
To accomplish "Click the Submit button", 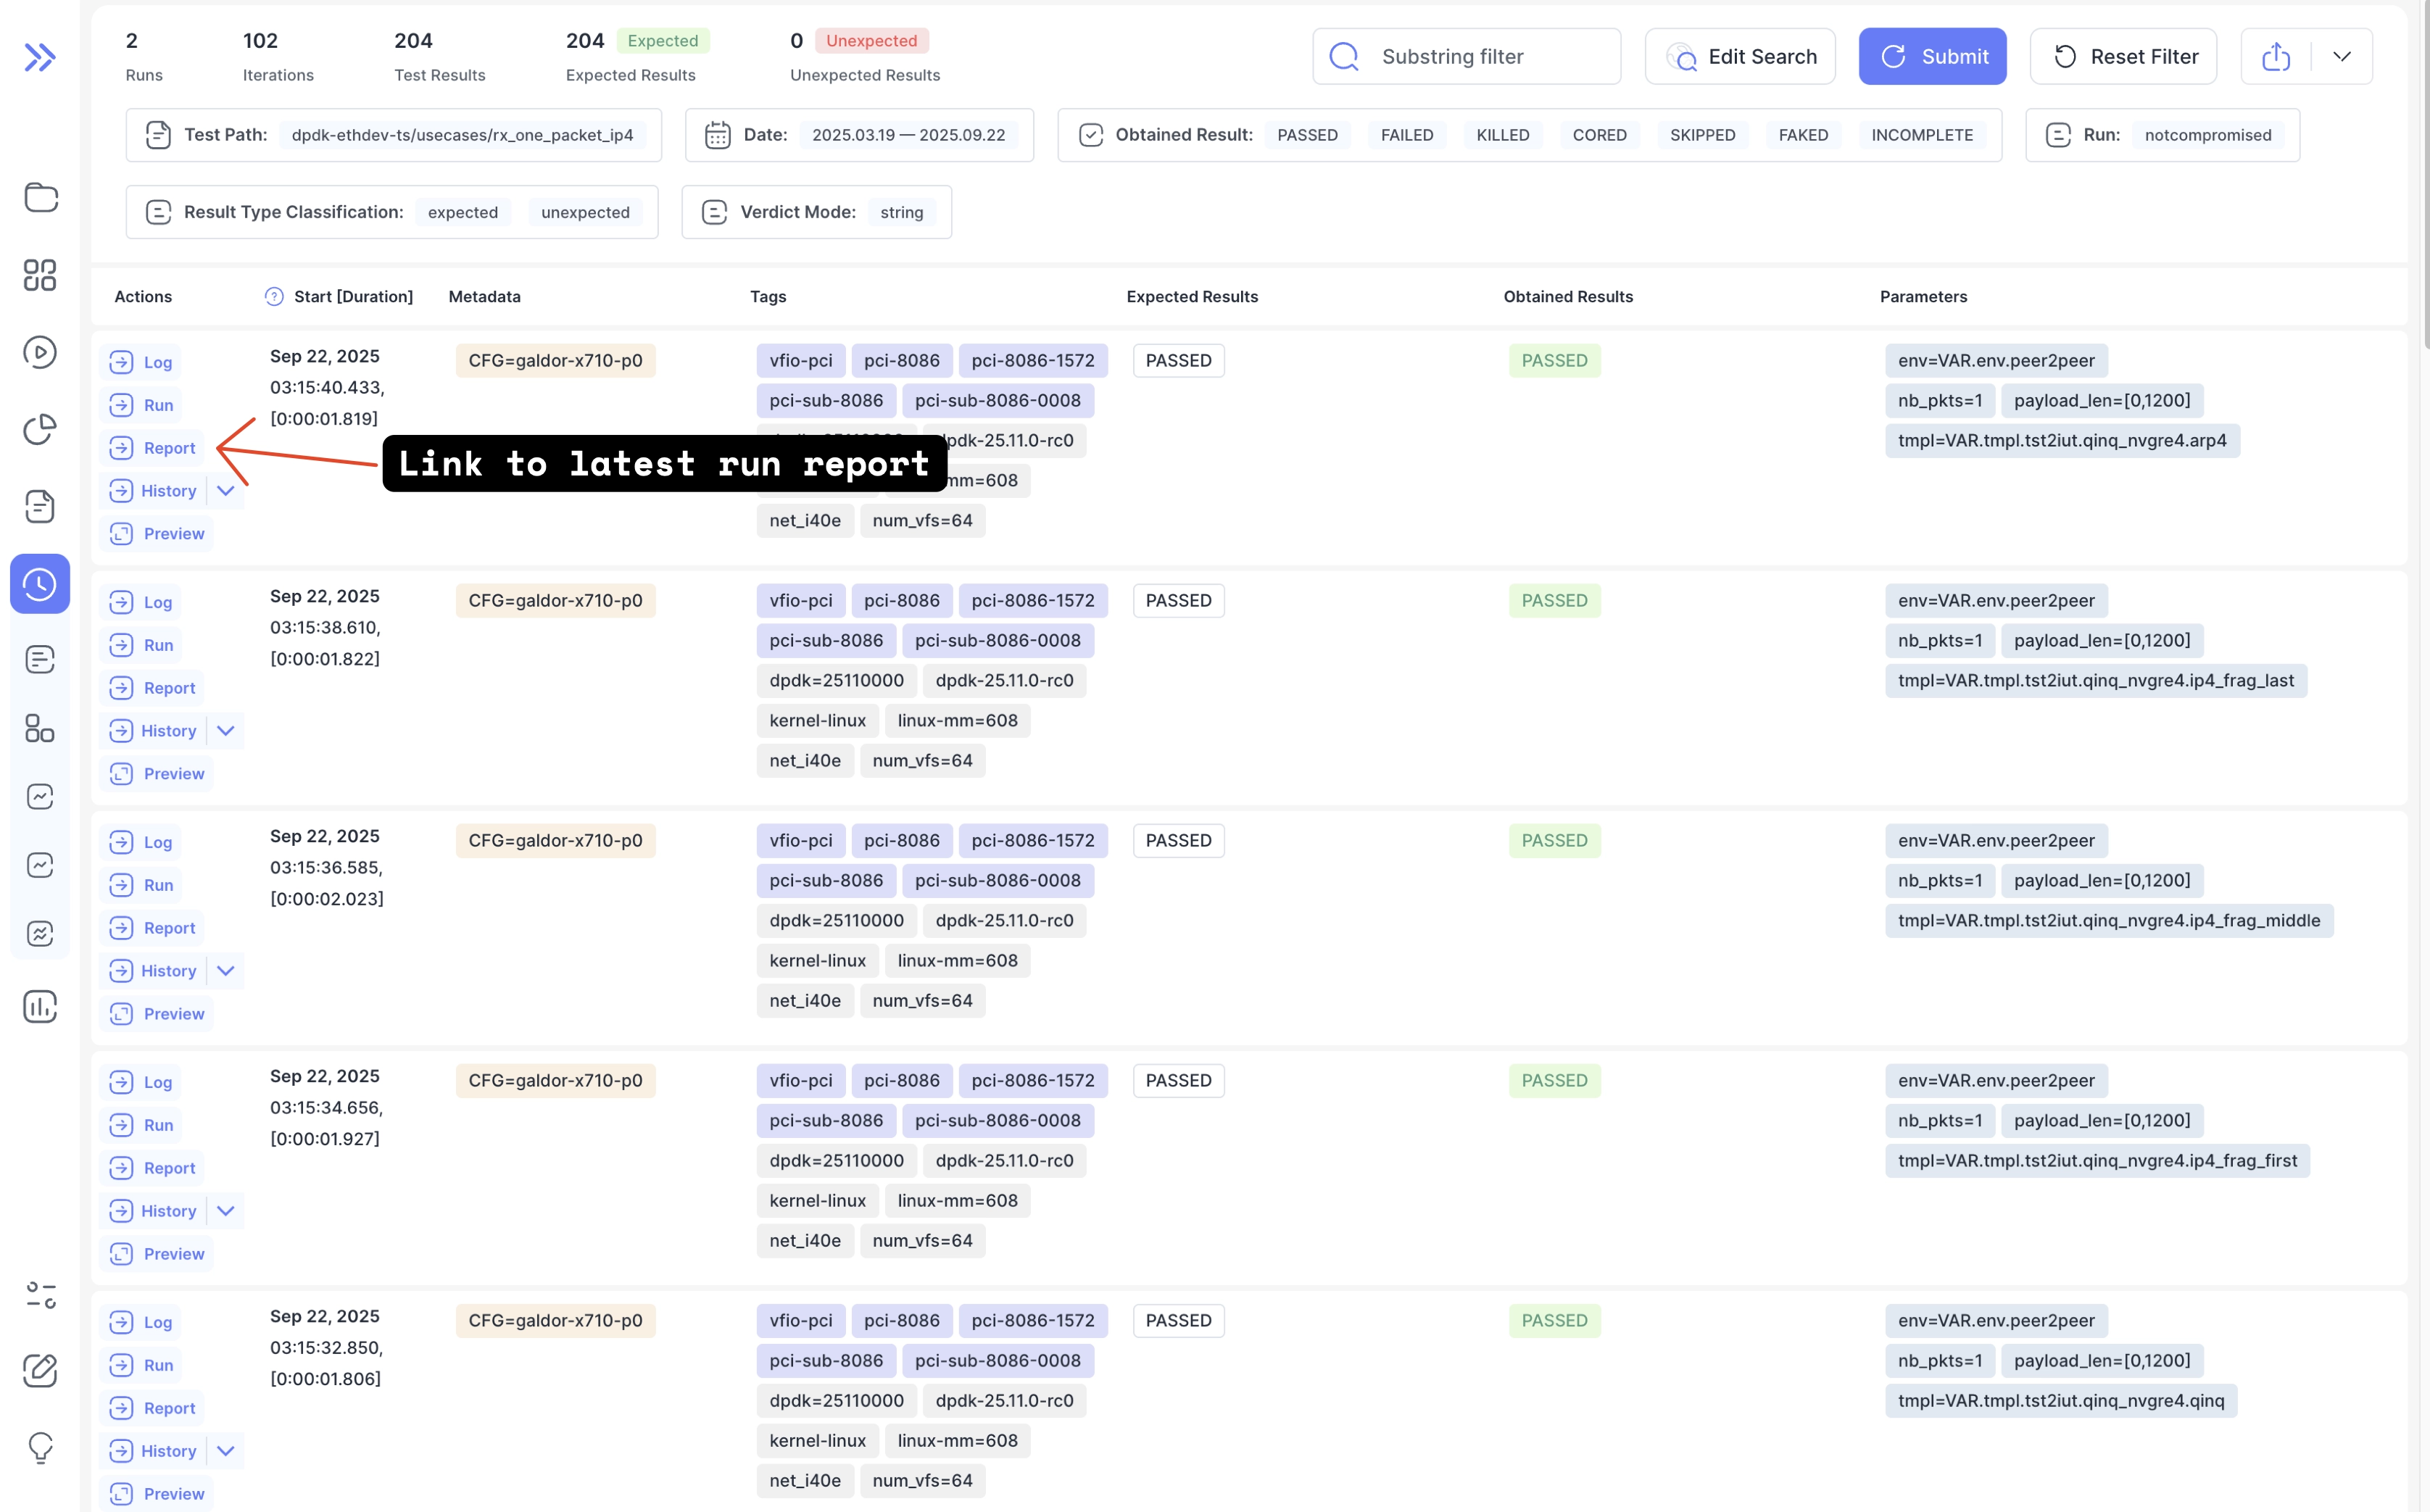I will pos(1932,57).
